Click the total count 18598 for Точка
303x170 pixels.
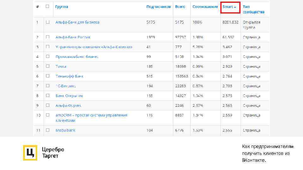(x=181, y=66)
